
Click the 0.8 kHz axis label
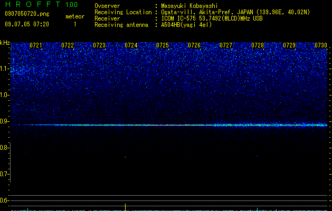coord(4,148)
